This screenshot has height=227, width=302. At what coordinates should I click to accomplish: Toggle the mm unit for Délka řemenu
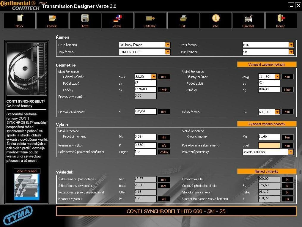[x=287, y=112]
